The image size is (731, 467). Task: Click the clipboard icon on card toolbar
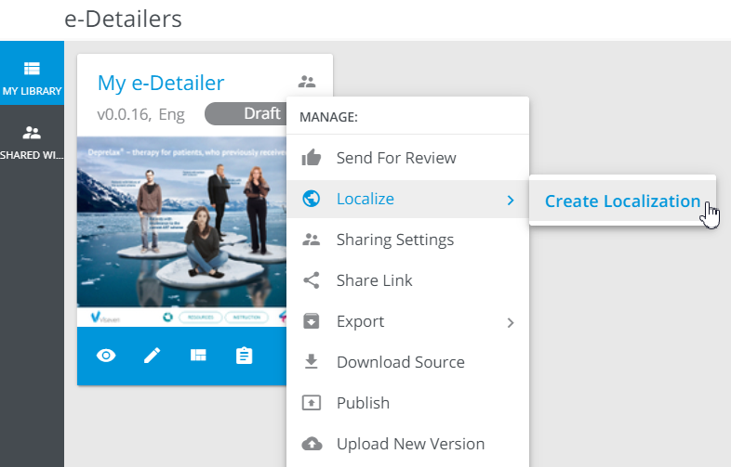(x=244, y=356)
